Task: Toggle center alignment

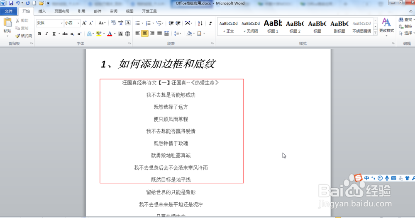Action: point(144,34)
